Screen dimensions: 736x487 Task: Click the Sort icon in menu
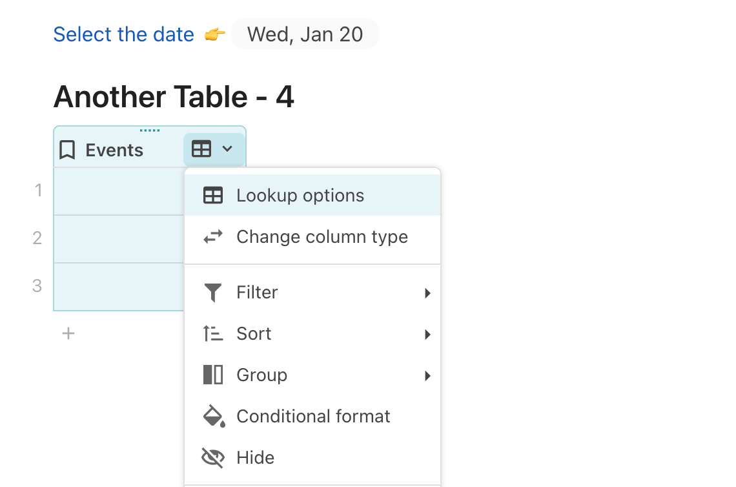point(213,334)
